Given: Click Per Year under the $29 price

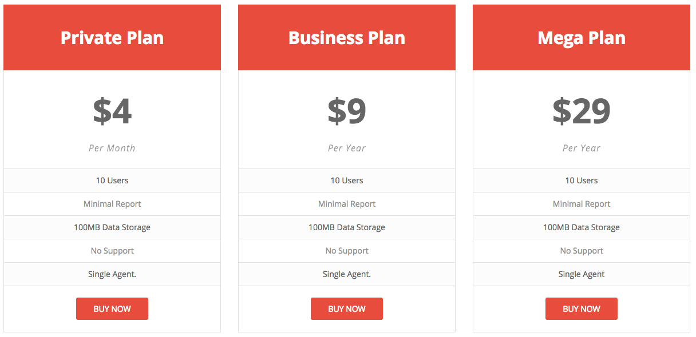Looking at the screenshot, I should click(x=582, y=148).
